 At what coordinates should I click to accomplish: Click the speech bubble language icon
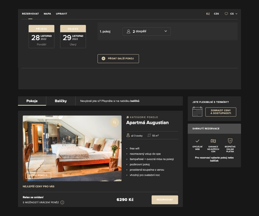[x=226, y=14]
